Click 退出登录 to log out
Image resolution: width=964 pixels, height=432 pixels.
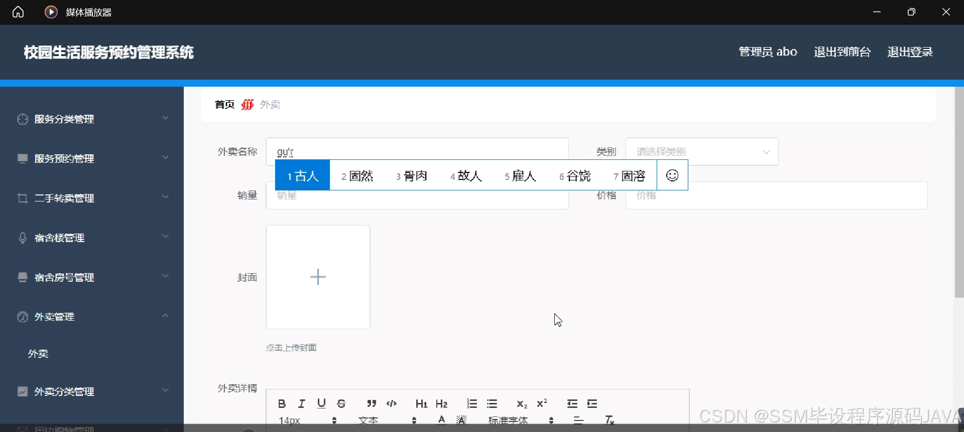point(910,52)
